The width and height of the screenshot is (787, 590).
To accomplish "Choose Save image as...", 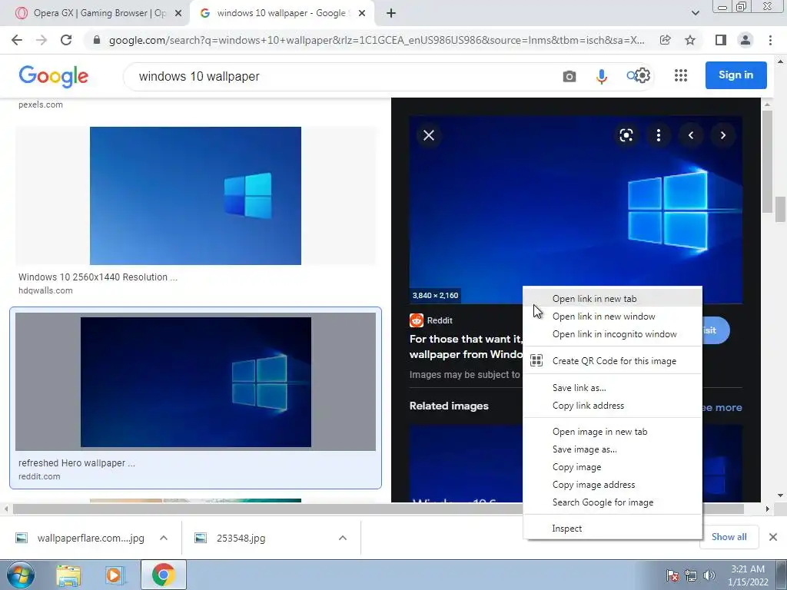I will coord(613,449).
